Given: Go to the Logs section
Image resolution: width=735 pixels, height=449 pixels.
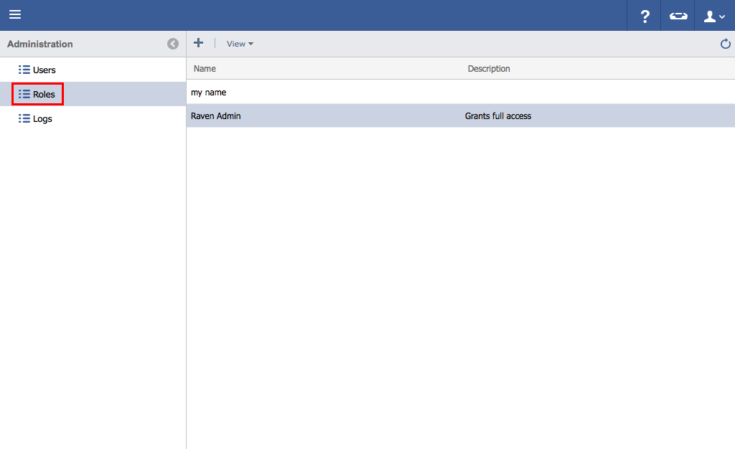Looking at the screenshot, I should [x=42, y=119].
